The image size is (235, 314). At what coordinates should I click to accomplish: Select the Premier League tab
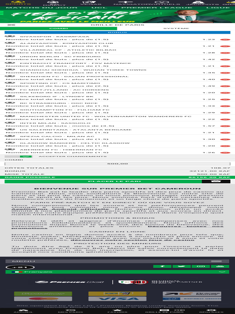pos(157,8)
